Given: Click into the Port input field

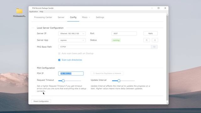Looking at the screenshot, I should tap(124, 34).
